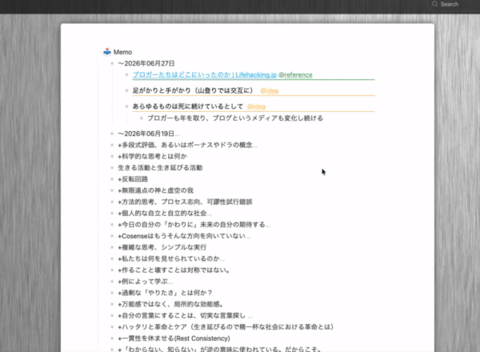The height and width of the screenshot is (352, 480).
Task: Click the Search field in top bar
Action: coord(454,4)
